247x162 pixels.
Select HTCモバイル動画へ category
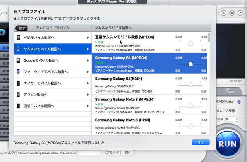click(53, 37)
